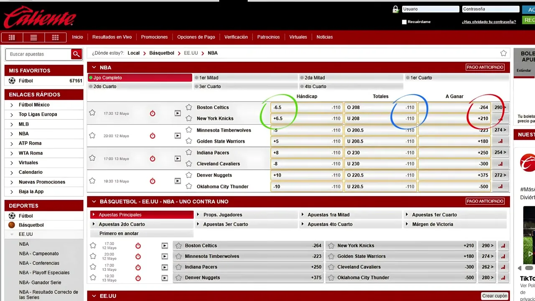Select the 4to Cuarto period option

tap(351, 87)
